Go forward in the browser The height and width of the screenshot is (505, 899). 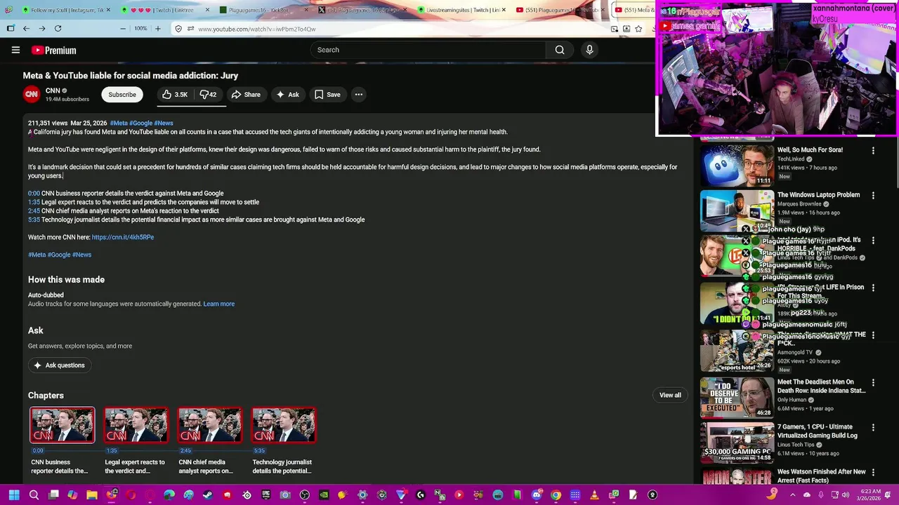[42, 29]
